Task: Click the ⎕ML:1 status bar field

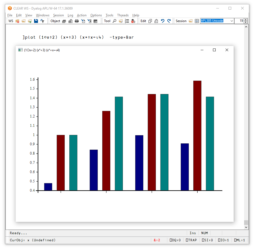Action: [x=239, y=240]
